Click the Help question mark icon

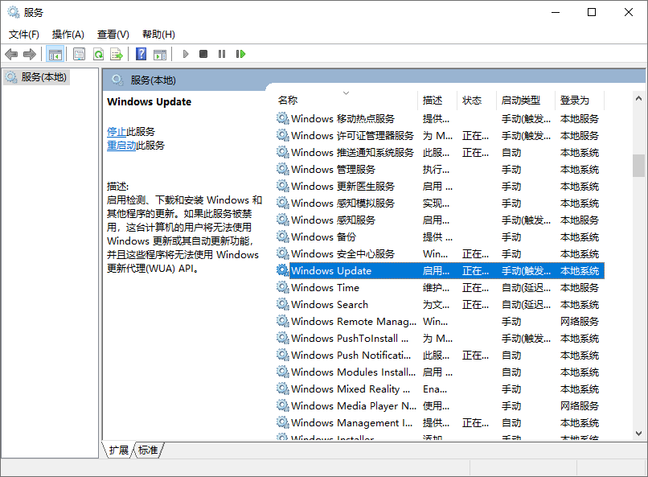[x=139, y=54]
